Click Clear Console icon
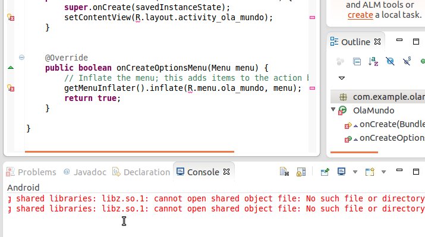The width and height of the screenshot is (425, 237). coord(284,172)
